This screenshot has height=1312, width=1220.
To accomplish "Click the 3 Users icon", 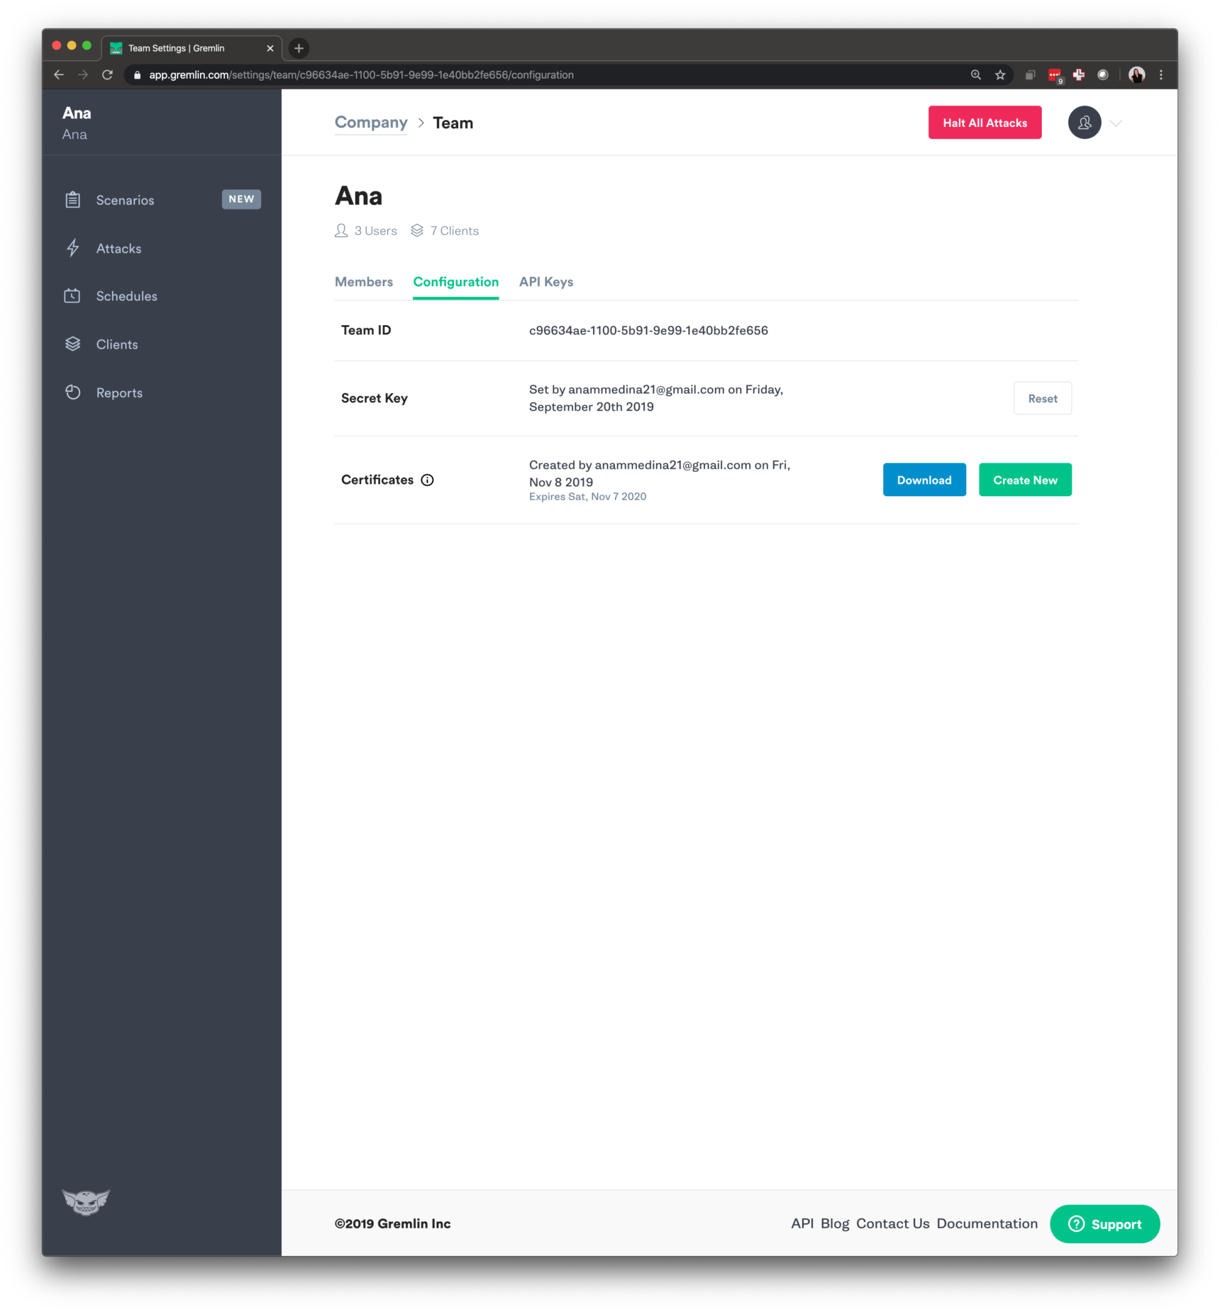I will (341, 230).
